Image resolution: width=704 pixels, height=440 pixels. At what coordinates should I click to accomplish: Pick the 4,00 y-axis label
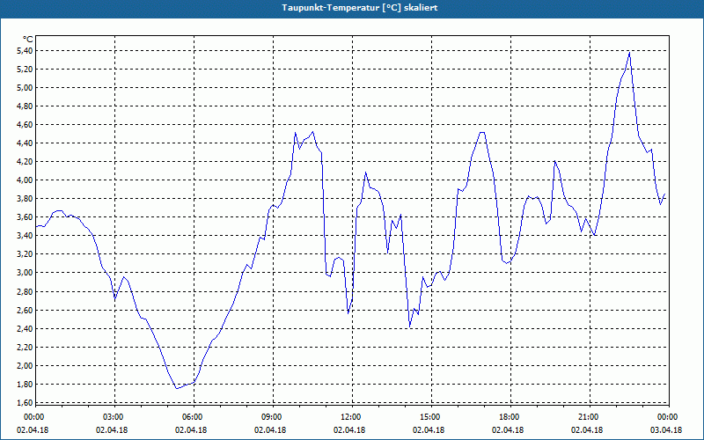(26, 180)
